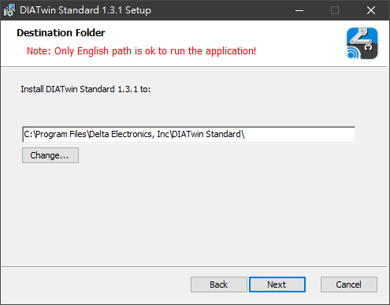
Task: Cancel the DIATwin setup
Action: point(349,285)
